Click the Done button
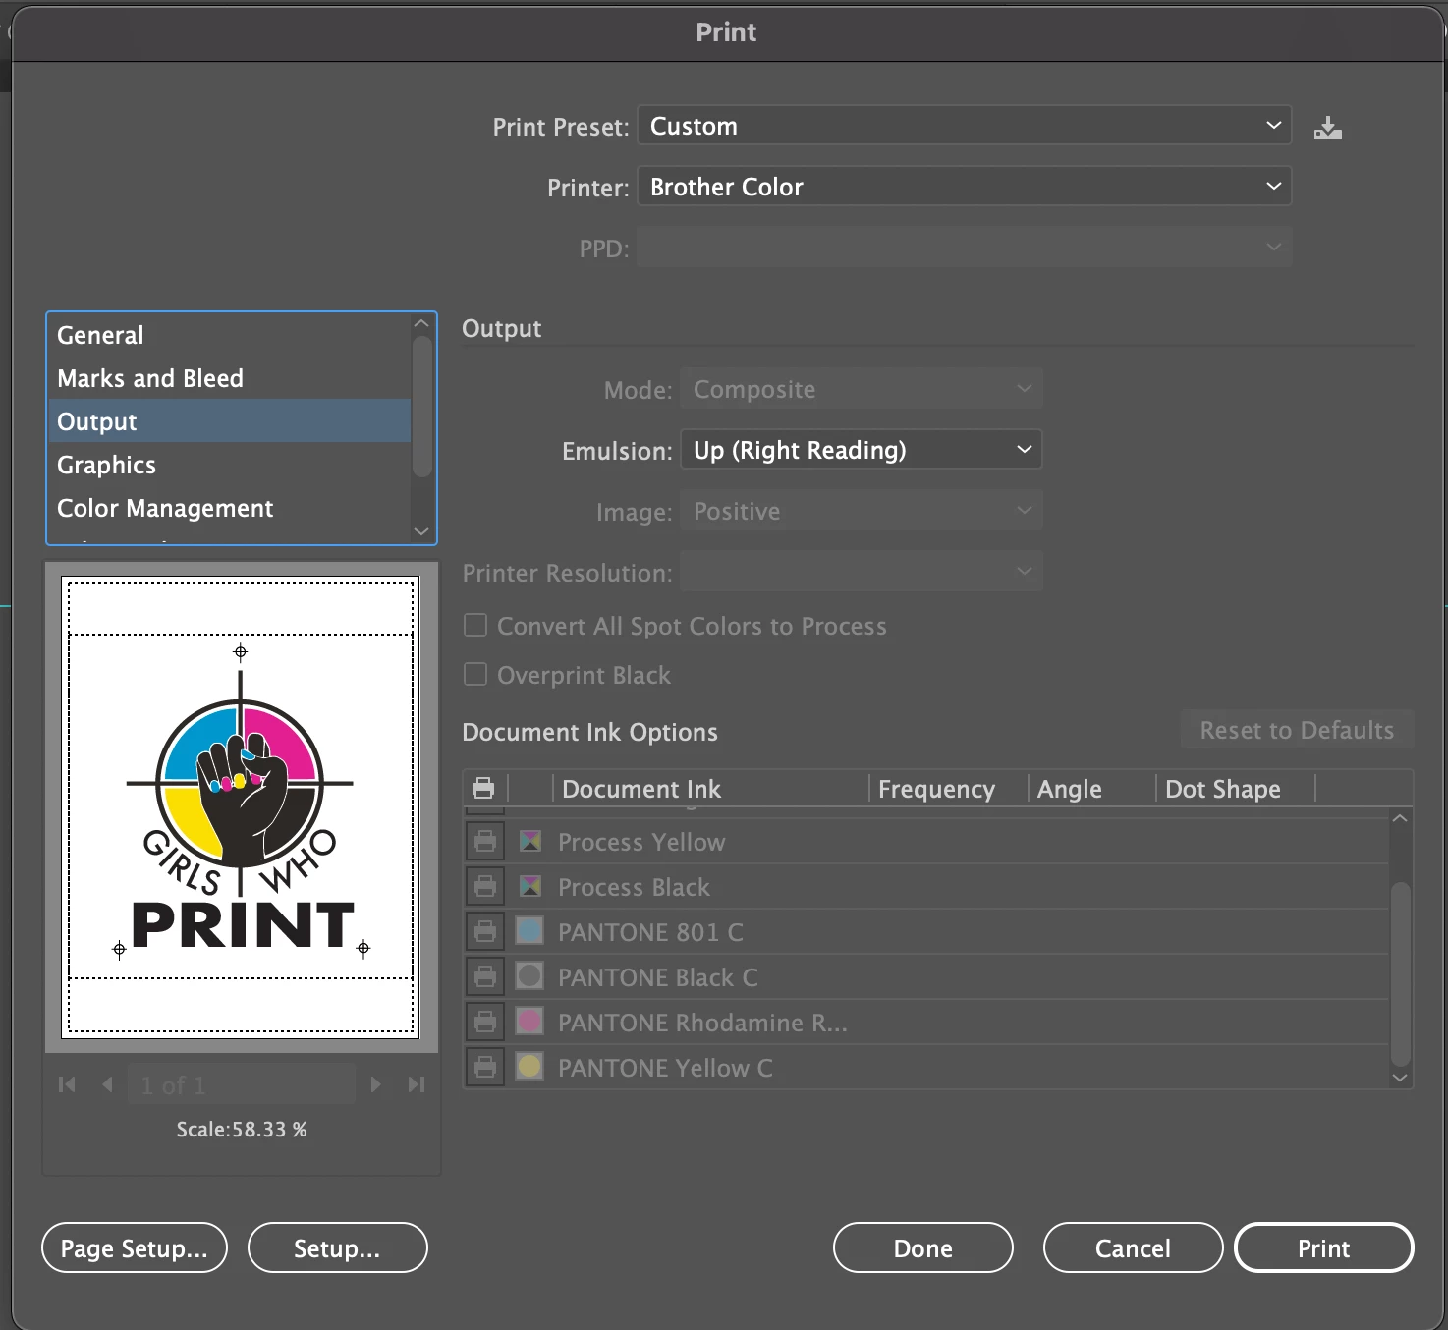The height and width of the screenshot is (1330, 1448). pyautogui.click(x=923, y=1247)
